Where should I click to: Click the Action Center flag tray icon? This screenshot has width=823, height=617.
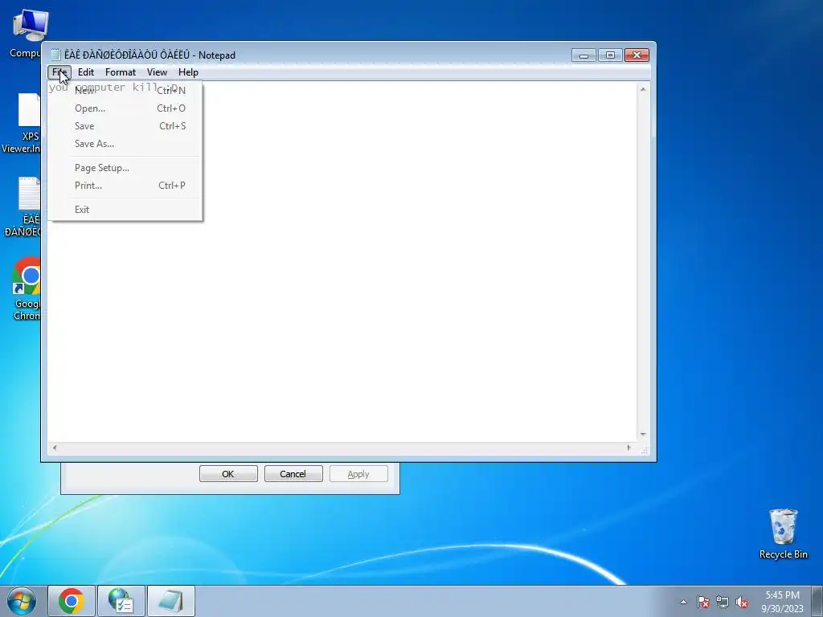click(703, 602)
